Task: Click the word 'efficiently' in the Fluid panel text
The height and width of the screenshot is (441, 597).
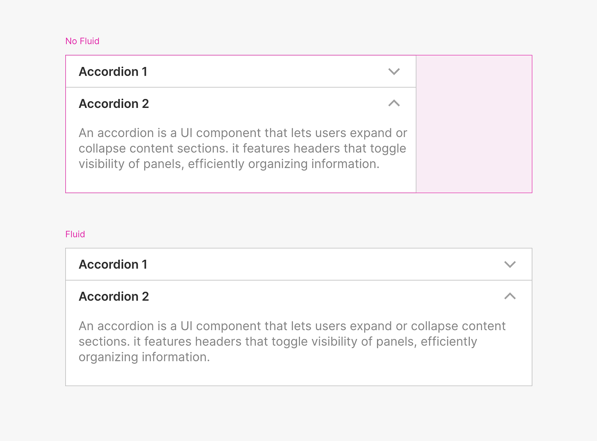Action: click(449, 342)
